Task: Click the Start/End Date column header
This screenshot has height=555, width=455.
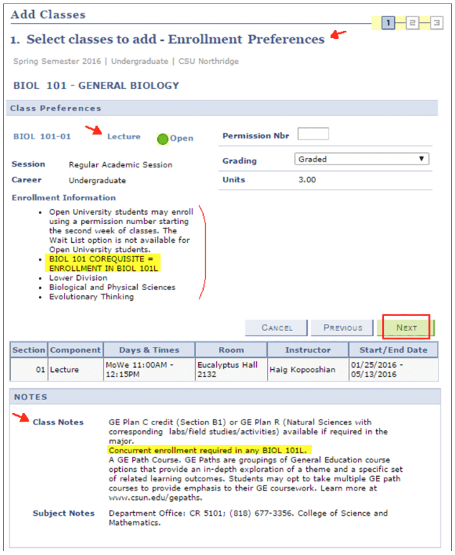Action: coord(393,350)
